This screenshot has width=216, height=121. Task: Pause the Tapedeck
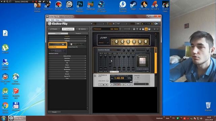(115, 85)
